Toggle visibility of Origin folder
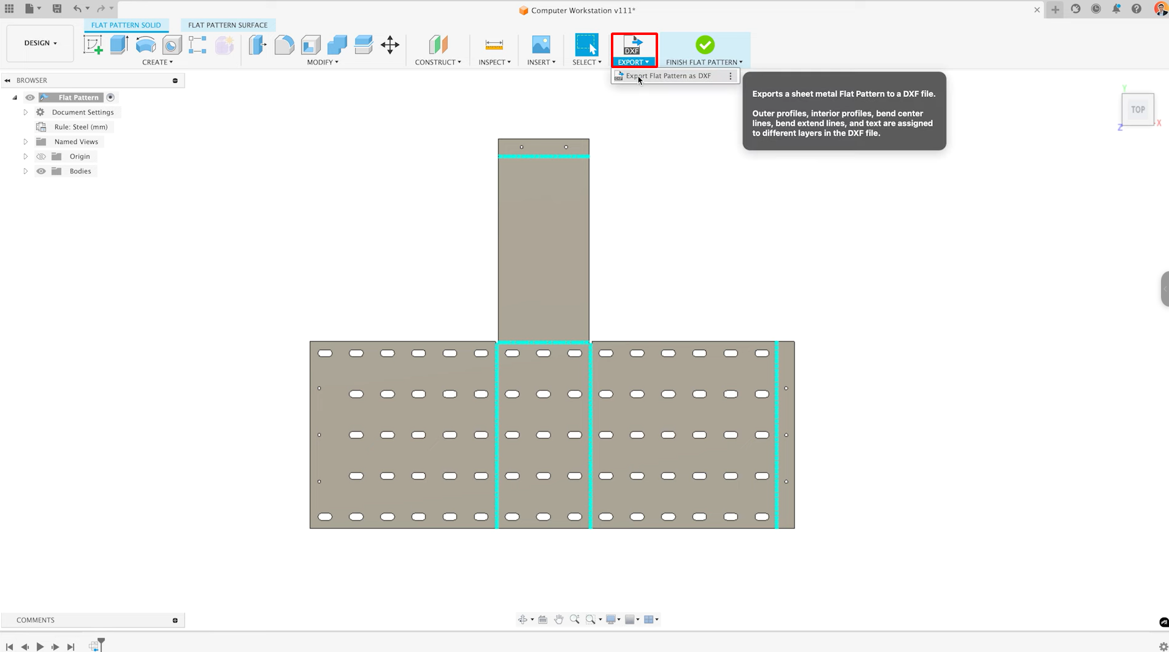1169x652 pixels. (x=41, y=156)
